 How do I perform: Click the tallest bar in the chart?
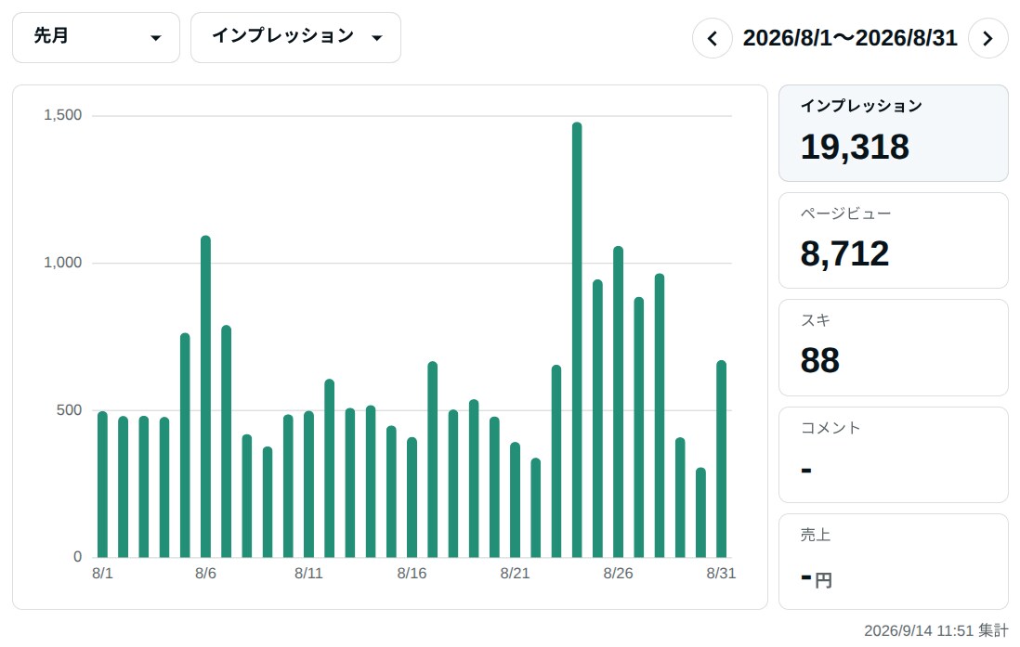pyautogui.click(x=577, y=340)
